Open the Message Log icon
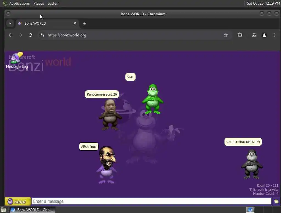 pyautogui.click(x=17, y=61)
